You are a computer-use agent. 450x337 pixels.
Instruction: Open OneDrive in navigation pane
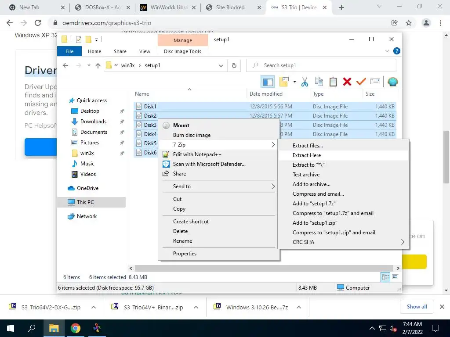point(87,188)
